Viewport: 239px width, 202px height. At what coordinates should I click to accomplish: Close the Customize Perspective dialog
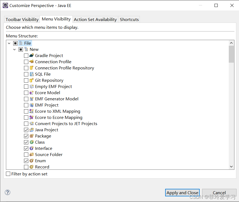(x=232, y=5)
